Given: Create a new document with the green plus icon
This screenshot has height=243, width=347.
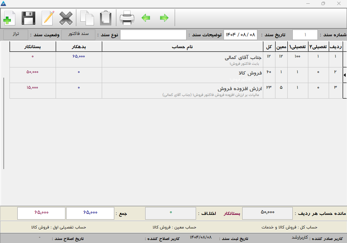Looking at the screenshot, I should (x=9, y=17).
